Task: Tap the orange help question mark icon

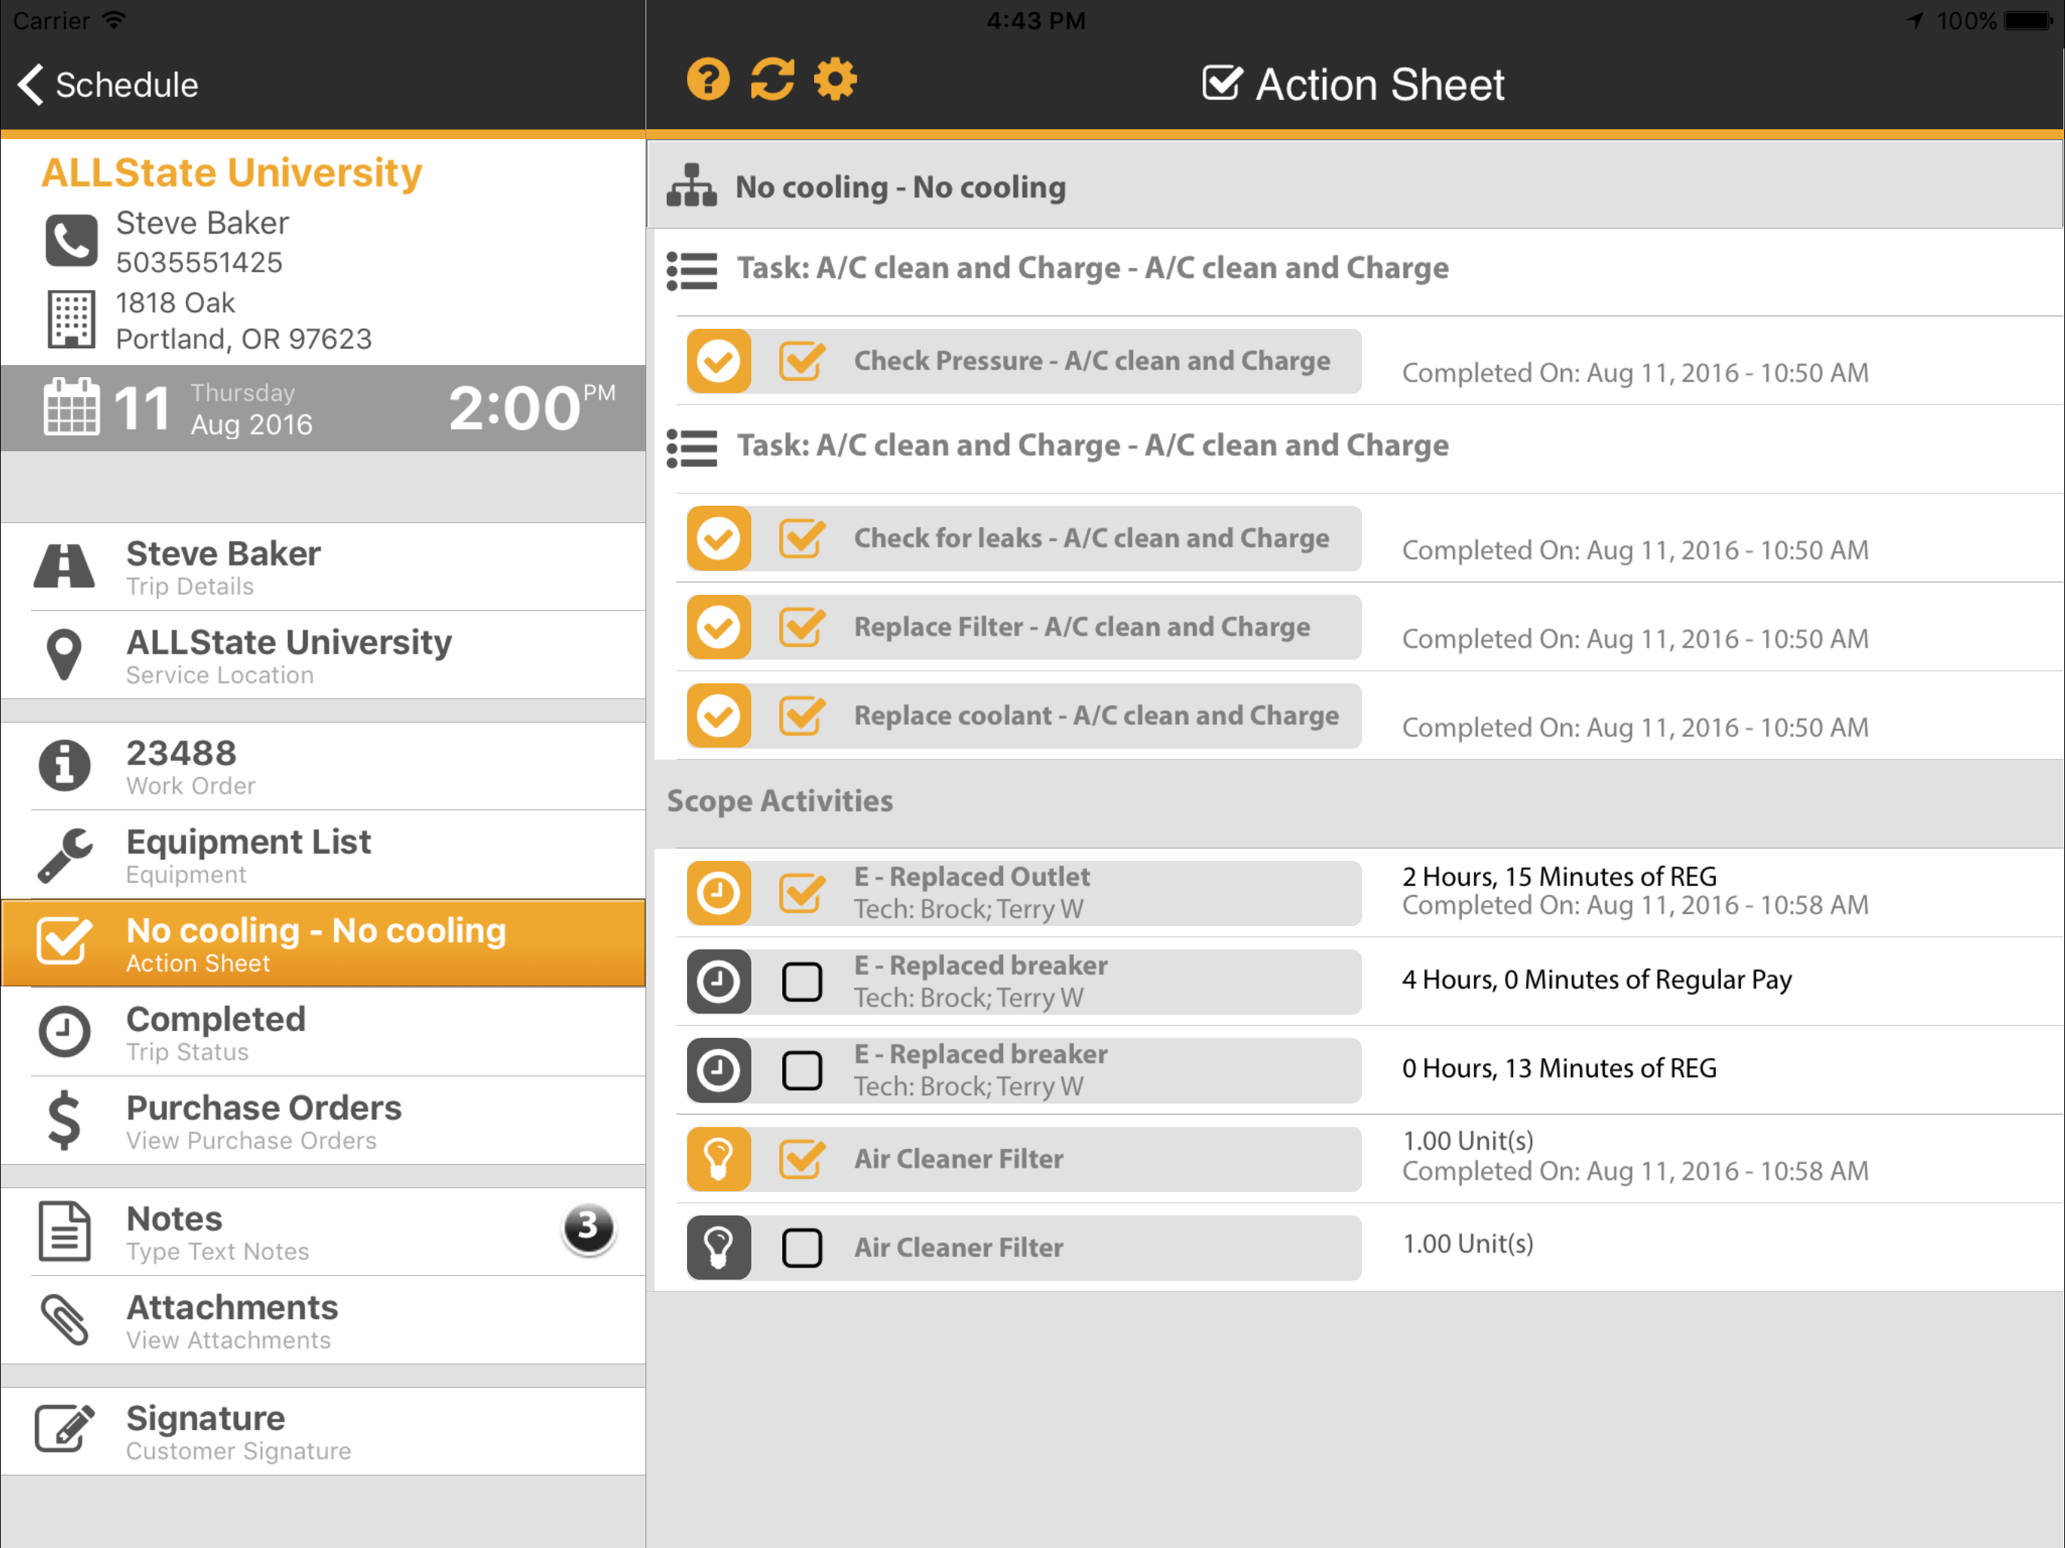Action: click(707, 80)
